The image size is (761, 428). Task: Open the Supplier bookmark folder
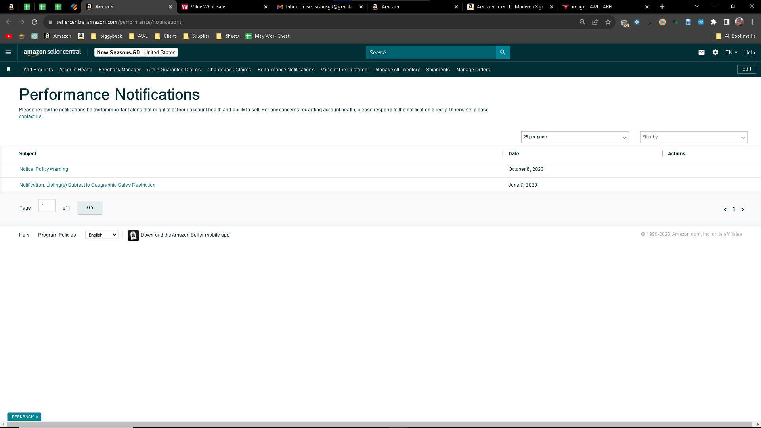click(x=197, y=36)
